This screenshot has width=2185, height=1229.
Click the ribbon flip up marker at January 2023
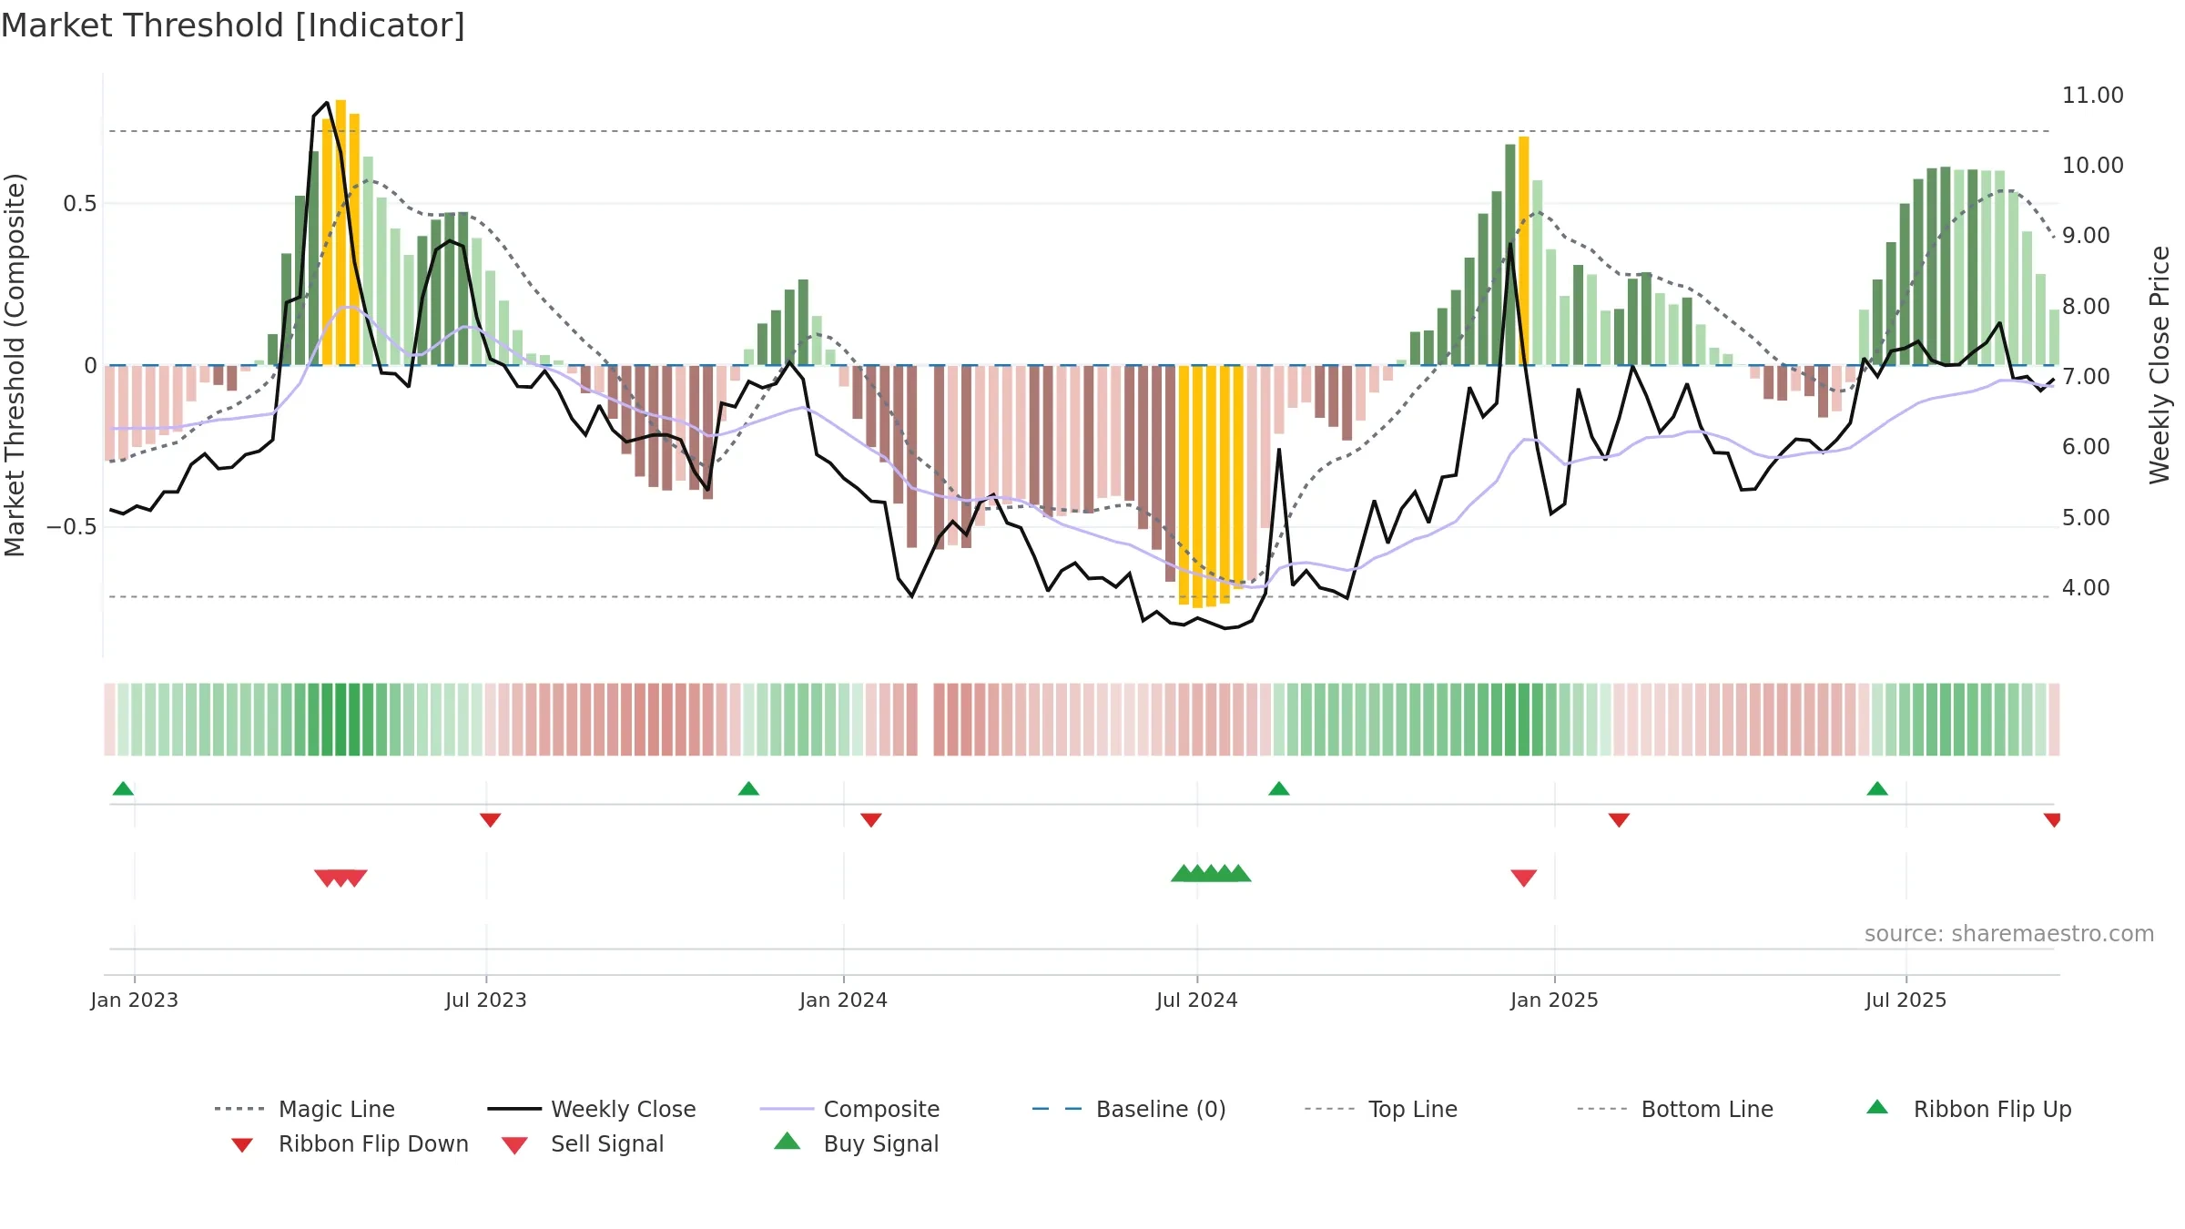click(123, 788)
